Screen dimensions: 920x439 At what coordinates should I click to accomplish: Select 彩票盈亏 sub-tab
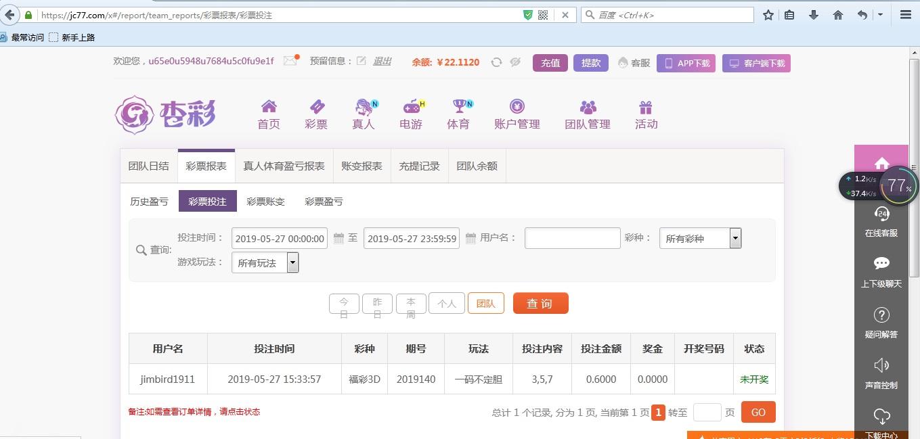point(324,202)
